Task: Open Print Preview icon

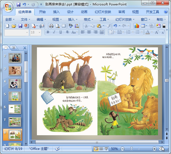Action: tap(58, 26)
